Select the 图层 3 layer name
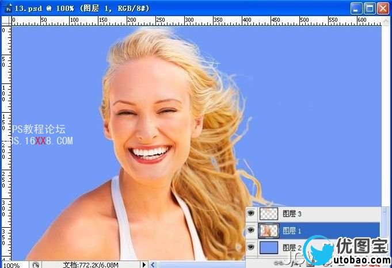 click(x=292, y=213)
